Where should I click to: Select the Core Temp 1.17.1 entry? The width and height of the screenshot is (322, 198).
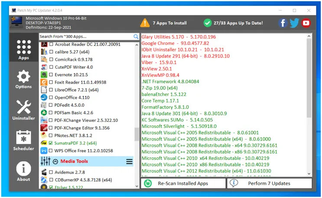pos(160,101)
